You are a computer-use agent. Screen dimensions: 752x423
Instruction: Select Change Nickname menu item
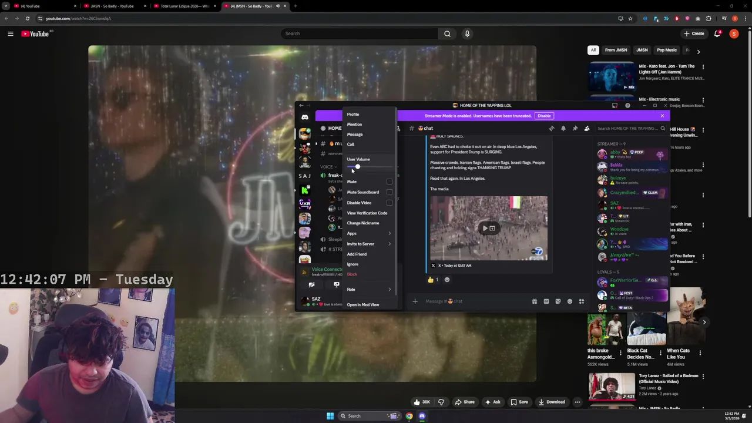[369, 223]
